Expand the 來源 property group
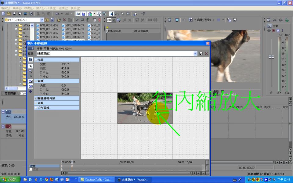The width and height of the screenshot is (293, 183). point(36,103)
